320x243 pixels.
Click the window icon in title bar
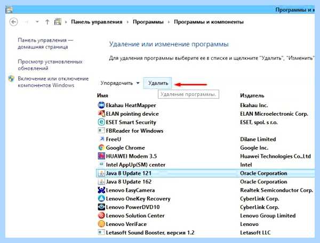[9, 10]
